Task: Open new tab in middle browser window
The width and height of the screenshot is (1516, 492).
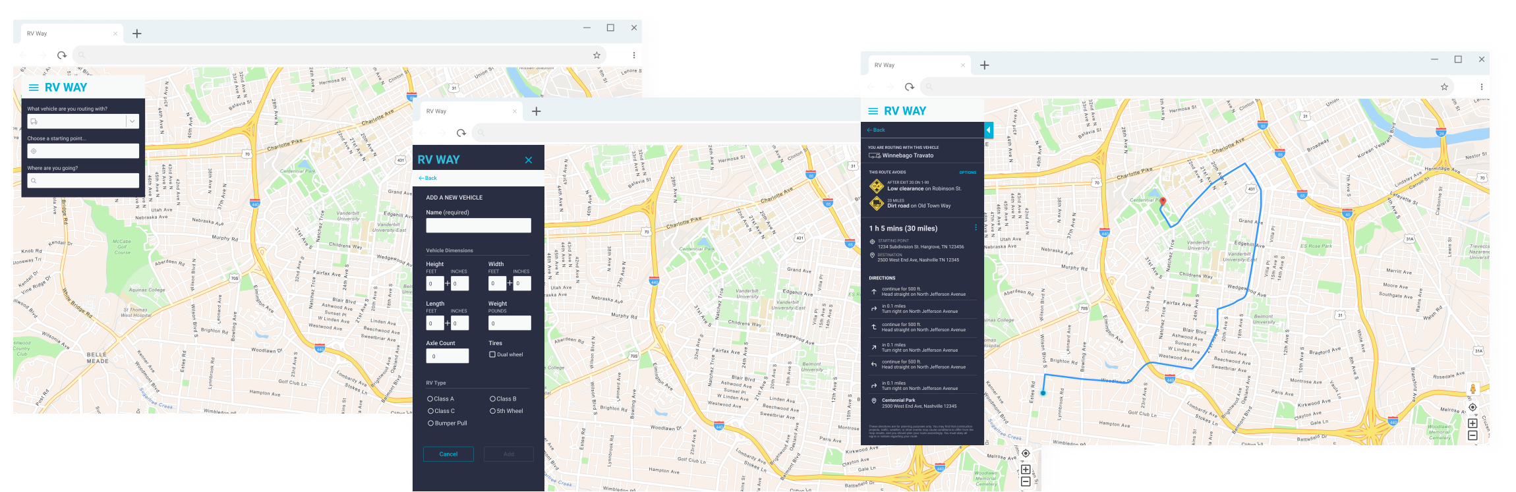Action: pos(537,111)
